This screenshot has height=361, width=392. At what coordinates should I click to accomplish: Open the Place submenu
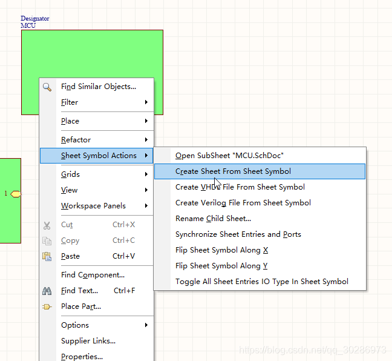point(97,121)
